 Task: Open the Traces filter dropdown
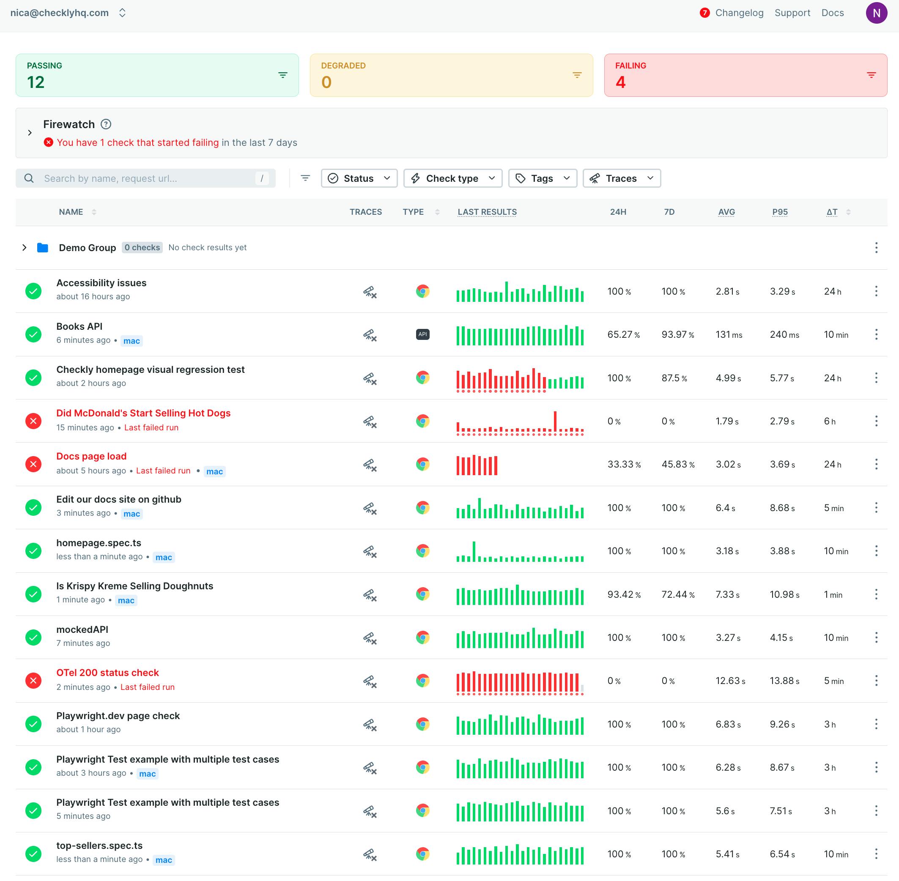pyautogui.click(x=622, y=178)
